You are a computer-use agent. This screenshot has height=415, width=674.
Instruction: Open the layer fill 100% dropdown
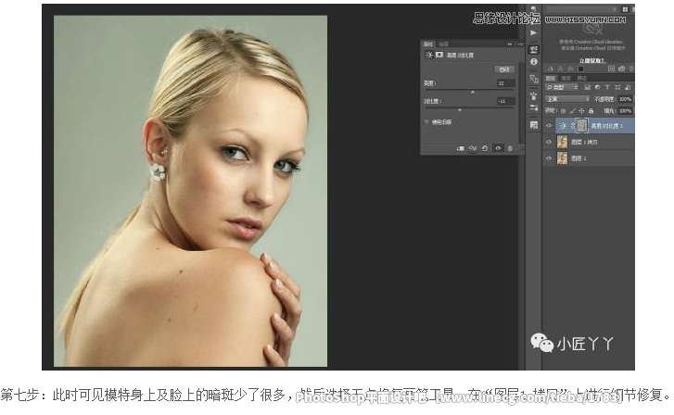click(625, 111)
